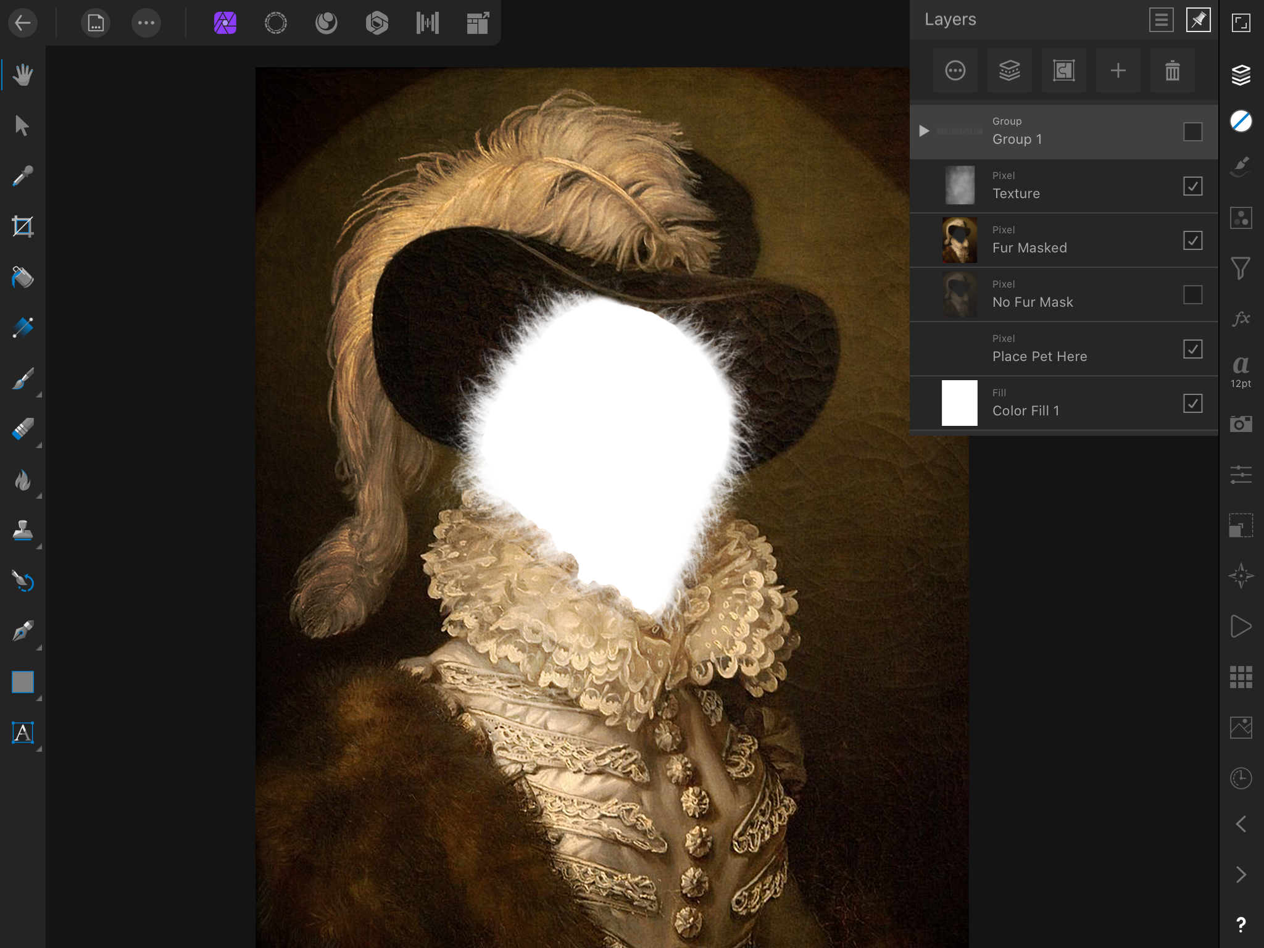Switch to the Export Persona
This screenshot has width=1264, height=948.
pos(478,23)
